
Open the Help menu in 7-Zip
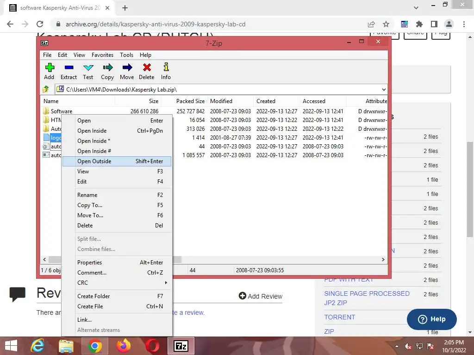[145, 55]
